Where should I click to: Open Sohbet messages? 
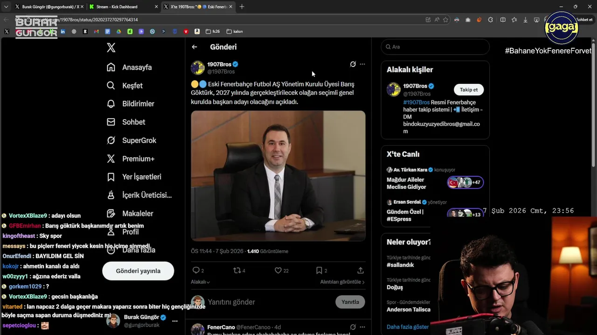[126, 122]
